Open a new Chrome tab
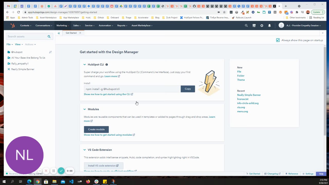The width and height of the screenshot is (329, 185). tap(286, 6)
